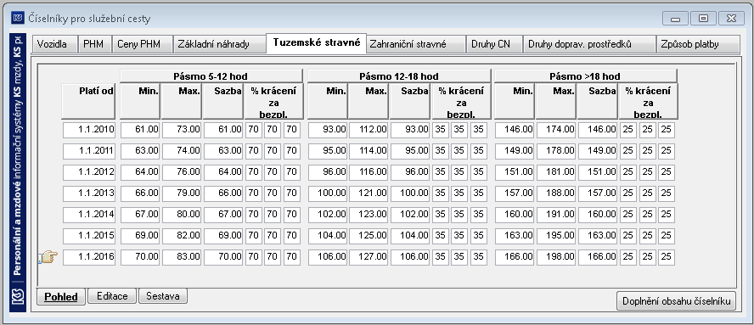Select the Základní náhrady tab
The image size is (754, 325).
point(219,44)
